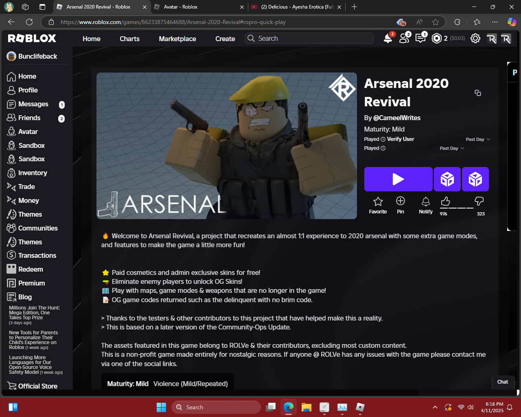Click the Roblox search field
Screen dimensions: 521x417
[x=309, y=38]
